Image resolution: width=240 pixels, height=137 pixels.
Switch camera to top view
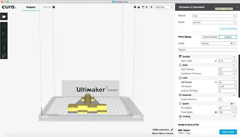click(x=143, y=7)
